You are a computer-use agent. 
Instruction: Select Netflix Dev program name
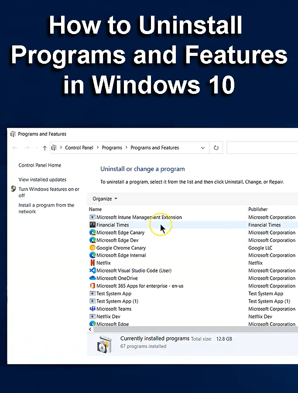tap(108, 316)
